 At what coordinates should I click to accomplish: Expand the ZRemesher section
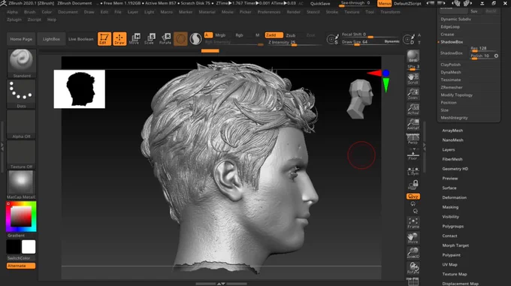pyautogui.click(x=452, y=87)
